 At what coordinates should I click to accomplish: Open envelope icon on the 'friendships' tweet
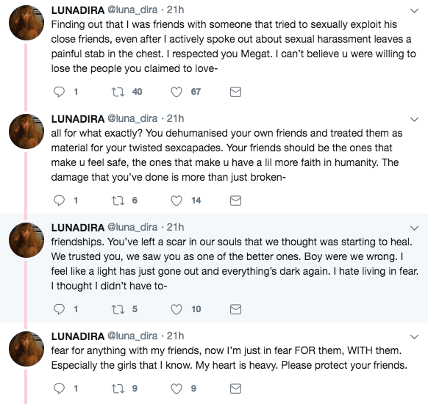point(235,309)
